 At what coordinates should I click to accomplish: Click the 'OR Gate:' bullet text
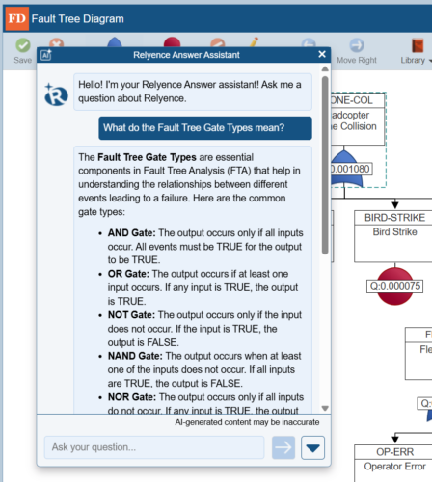click(128, 274)
